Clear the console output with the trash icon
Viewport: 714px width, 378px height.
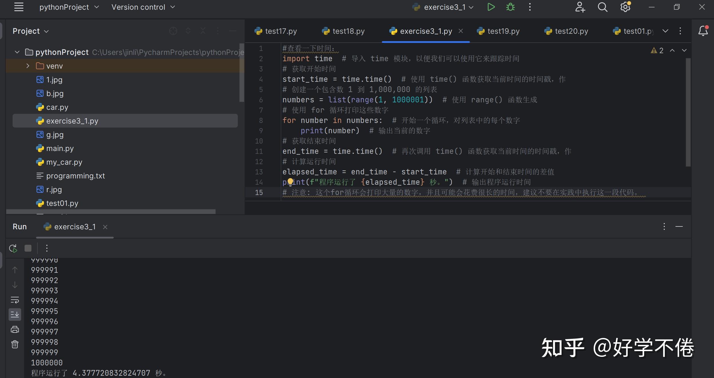tap(15, 344)
